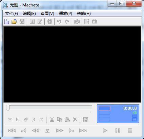Click the paste clipboard icon
The height and width of the screenshot is (139, 144).
pyautogui.click(x=67, y=120)
